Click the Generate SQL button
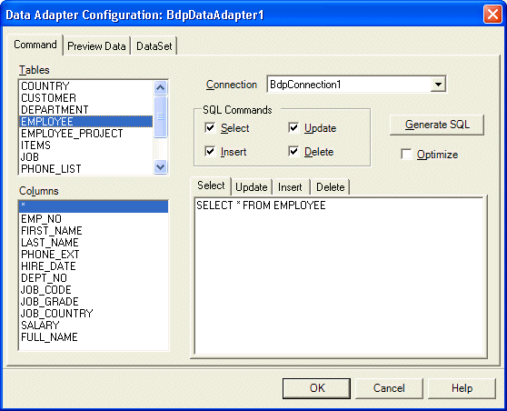 click(437, 125)
